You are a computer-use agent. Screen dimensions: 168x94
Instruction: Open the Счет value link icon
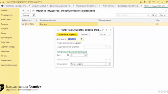click(86, 55)
